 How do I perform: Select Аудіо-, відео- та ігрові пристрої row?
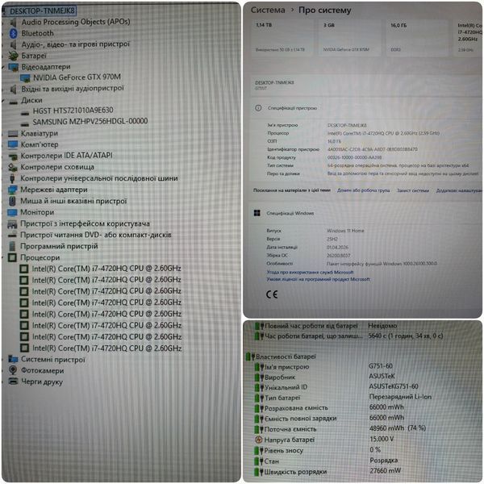pos(75,44)
